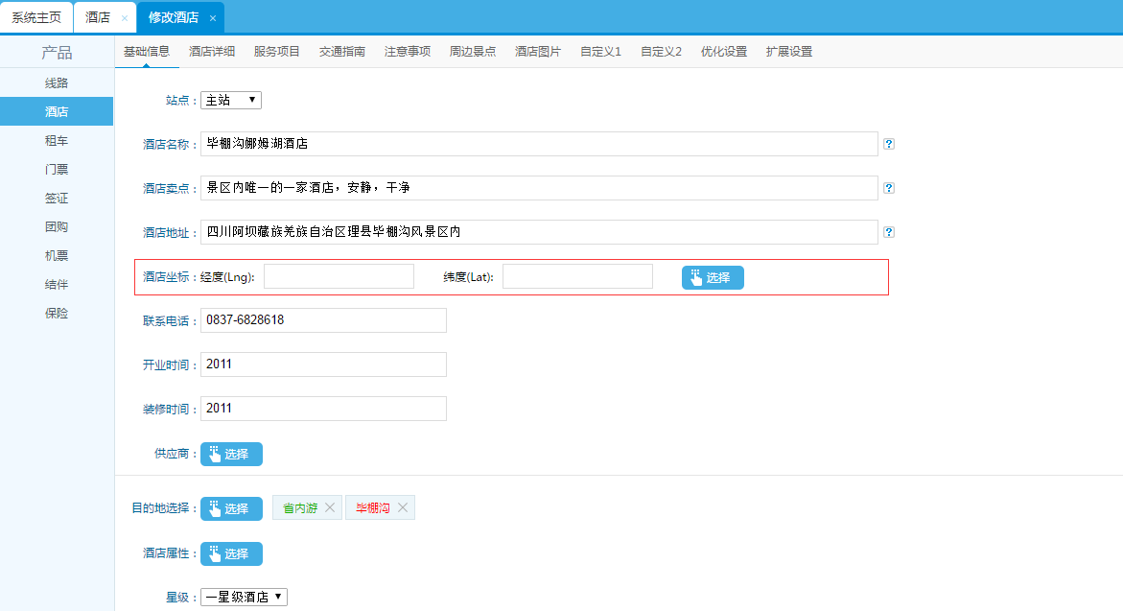Click the 经度(Lng) input field
This screenshot has width=1123, height=611.
coord(339,276)
